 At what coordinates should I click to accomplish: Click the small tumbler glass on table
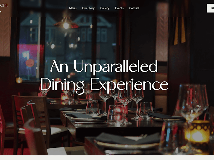(x=93, y=108)
